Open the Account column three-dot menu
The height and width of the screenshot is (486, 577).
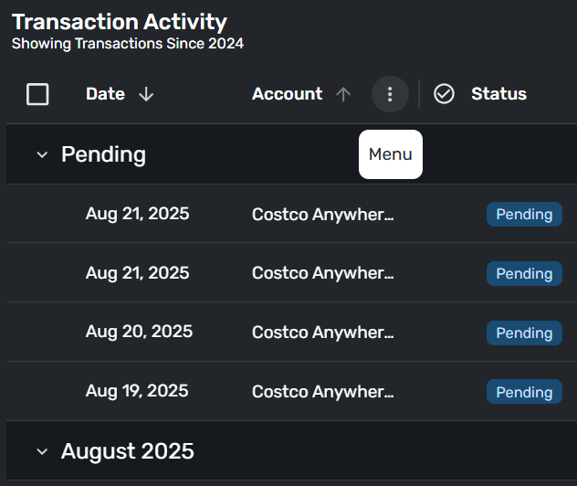[x=390, y=94]
